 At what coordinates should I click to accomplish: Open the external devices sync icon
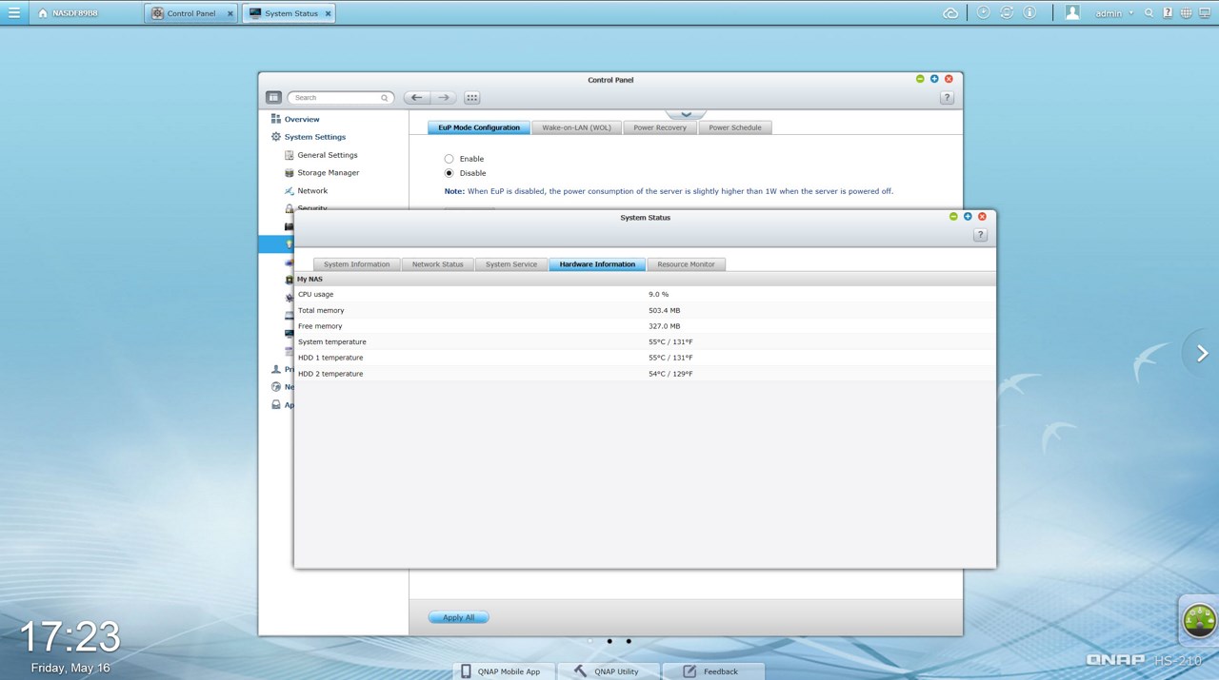pyautogui.click(x=1007, y=12)
